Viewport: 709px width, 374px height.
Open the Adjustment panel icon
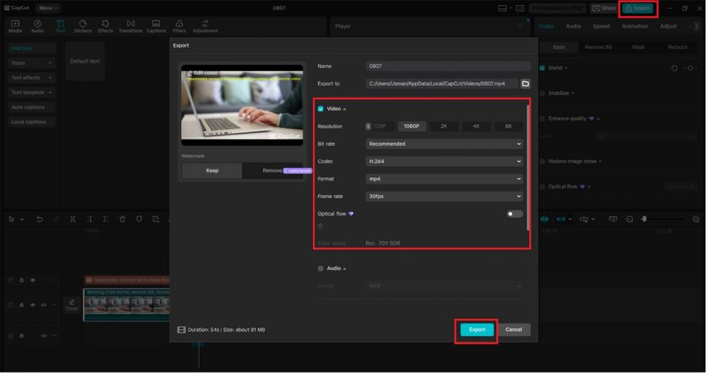205,26
